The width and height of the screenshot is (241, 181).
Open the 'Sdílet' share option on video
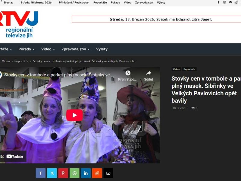[148, 76]
